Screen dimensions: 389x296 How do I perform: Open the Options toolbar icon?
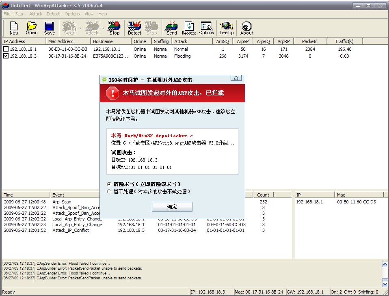pyautogui.click(x=206, y=28)
